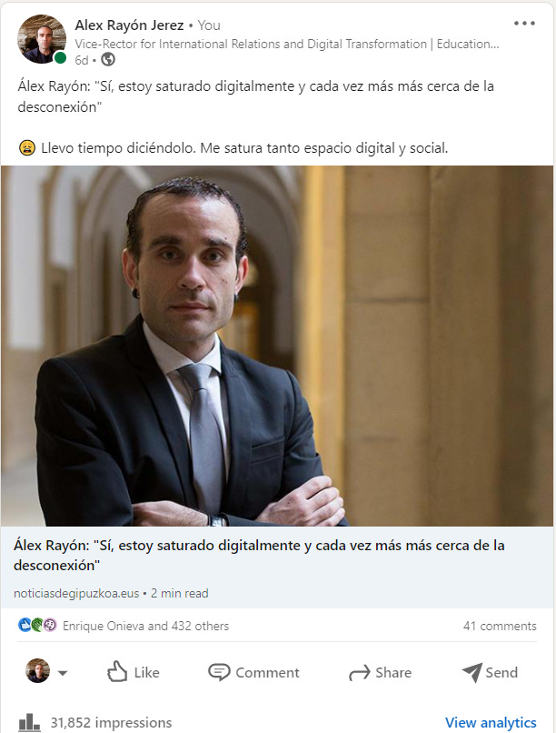The width and height of the screenshot is (556, 733).
Task: Open the article headline card title
Action: tap(259, 556)
